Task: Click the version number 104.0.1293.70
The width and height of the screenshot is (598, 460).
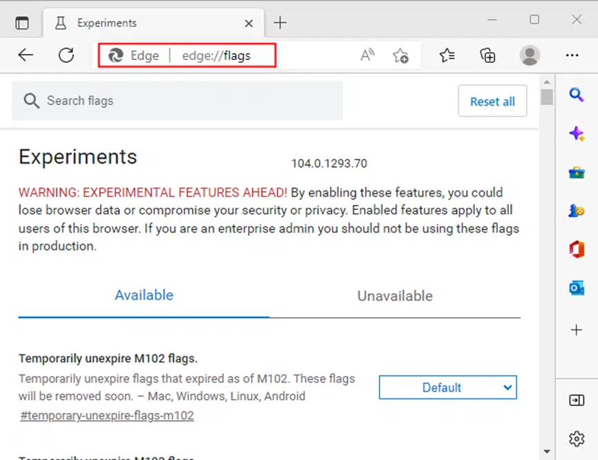Action: coord(329,164)
